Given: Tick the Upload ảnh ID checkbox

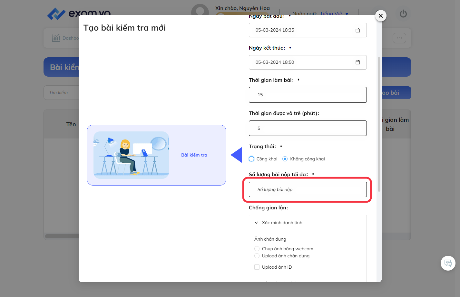Looking at the screenshot, I should [257, 267].
